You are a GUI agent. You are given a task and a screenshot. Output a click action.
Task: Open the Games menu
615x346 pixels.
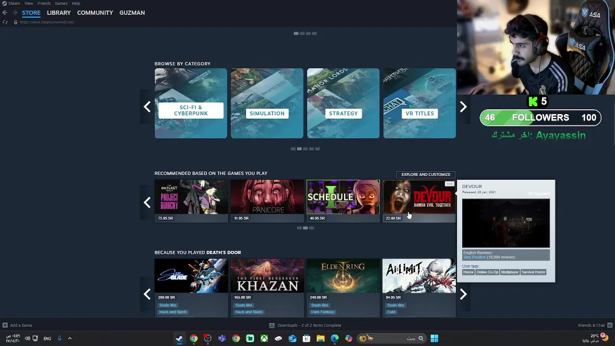pyautogui.click(x=61, y=3)
